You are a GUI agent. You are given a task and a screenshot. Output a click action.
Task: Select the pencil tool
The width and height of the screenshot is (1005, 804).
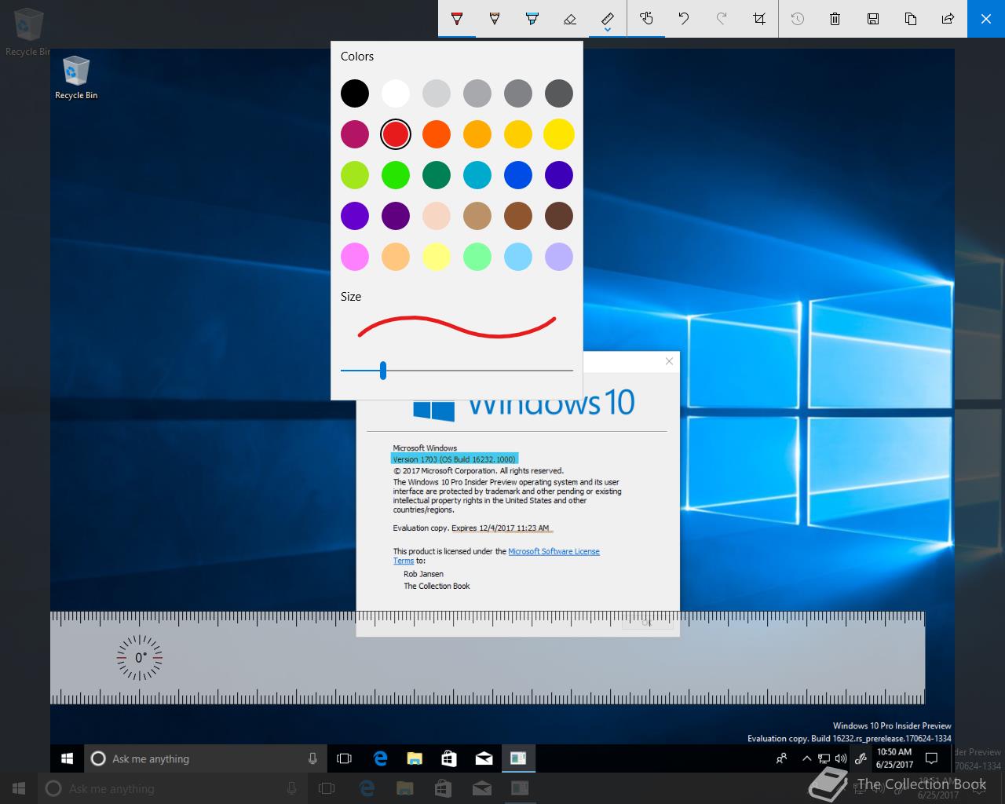pyautogui.click(x=495, y=19)
